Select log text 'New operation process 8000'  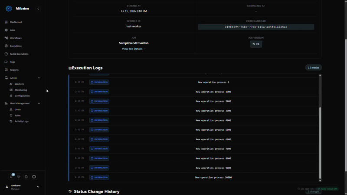213,159
